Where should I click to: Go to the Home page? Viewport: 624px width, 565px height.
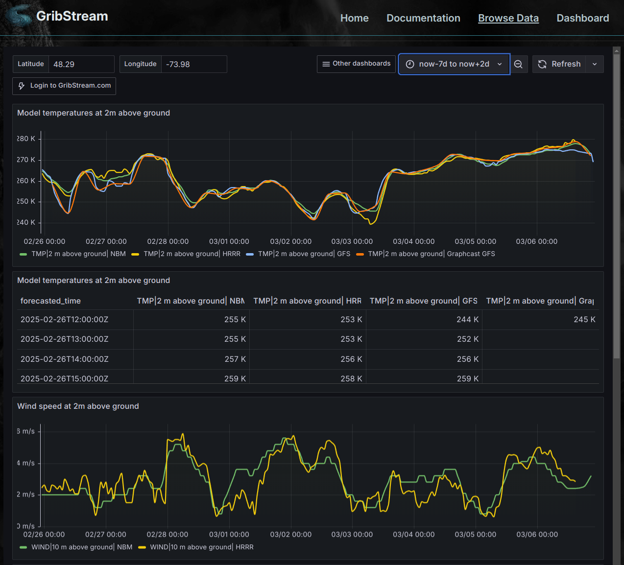[x=354, y=18]
